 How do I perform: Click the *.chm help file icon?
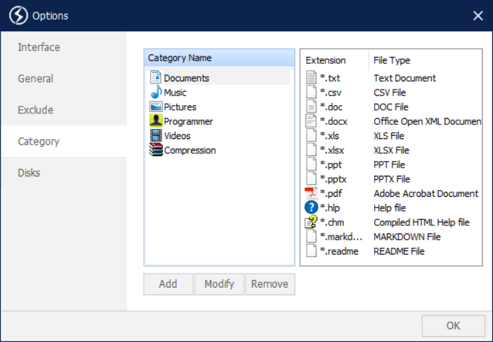pyautogui.click(x=311, y=222)
